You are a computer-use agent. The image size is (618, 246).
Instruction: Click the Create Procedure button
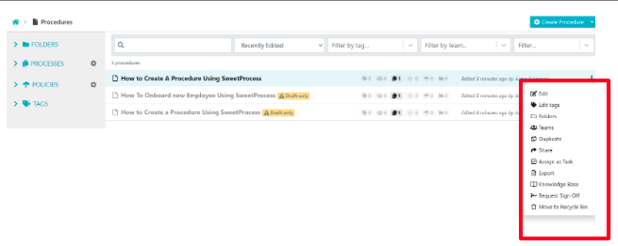(559, 22)
